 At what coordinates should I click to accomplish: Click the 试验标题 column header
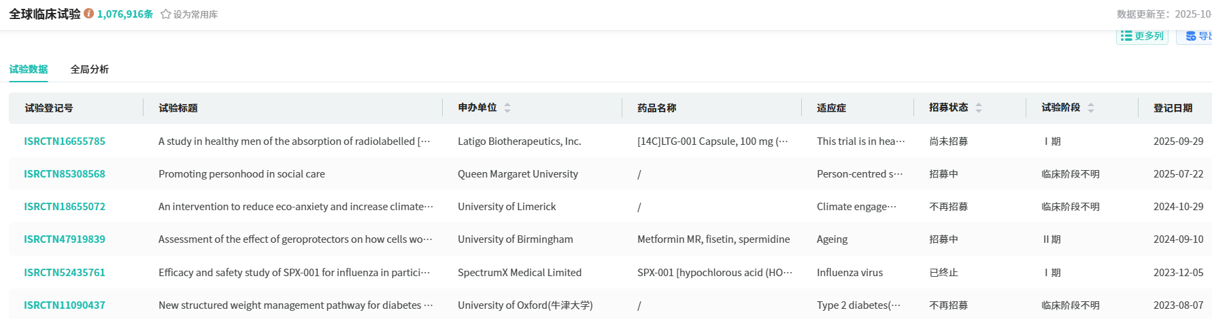tap(178, 108)
